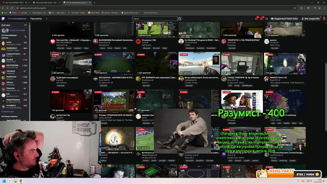Screen dimensions: 327x184
Task: Open Chrome three-dot menu
Action: point(324,8)
